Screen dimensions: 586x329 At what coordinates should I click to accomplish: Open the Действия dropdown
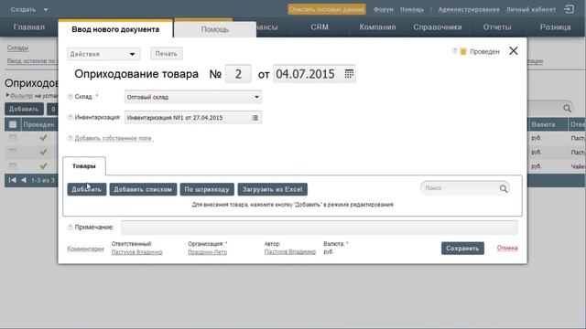103,54
